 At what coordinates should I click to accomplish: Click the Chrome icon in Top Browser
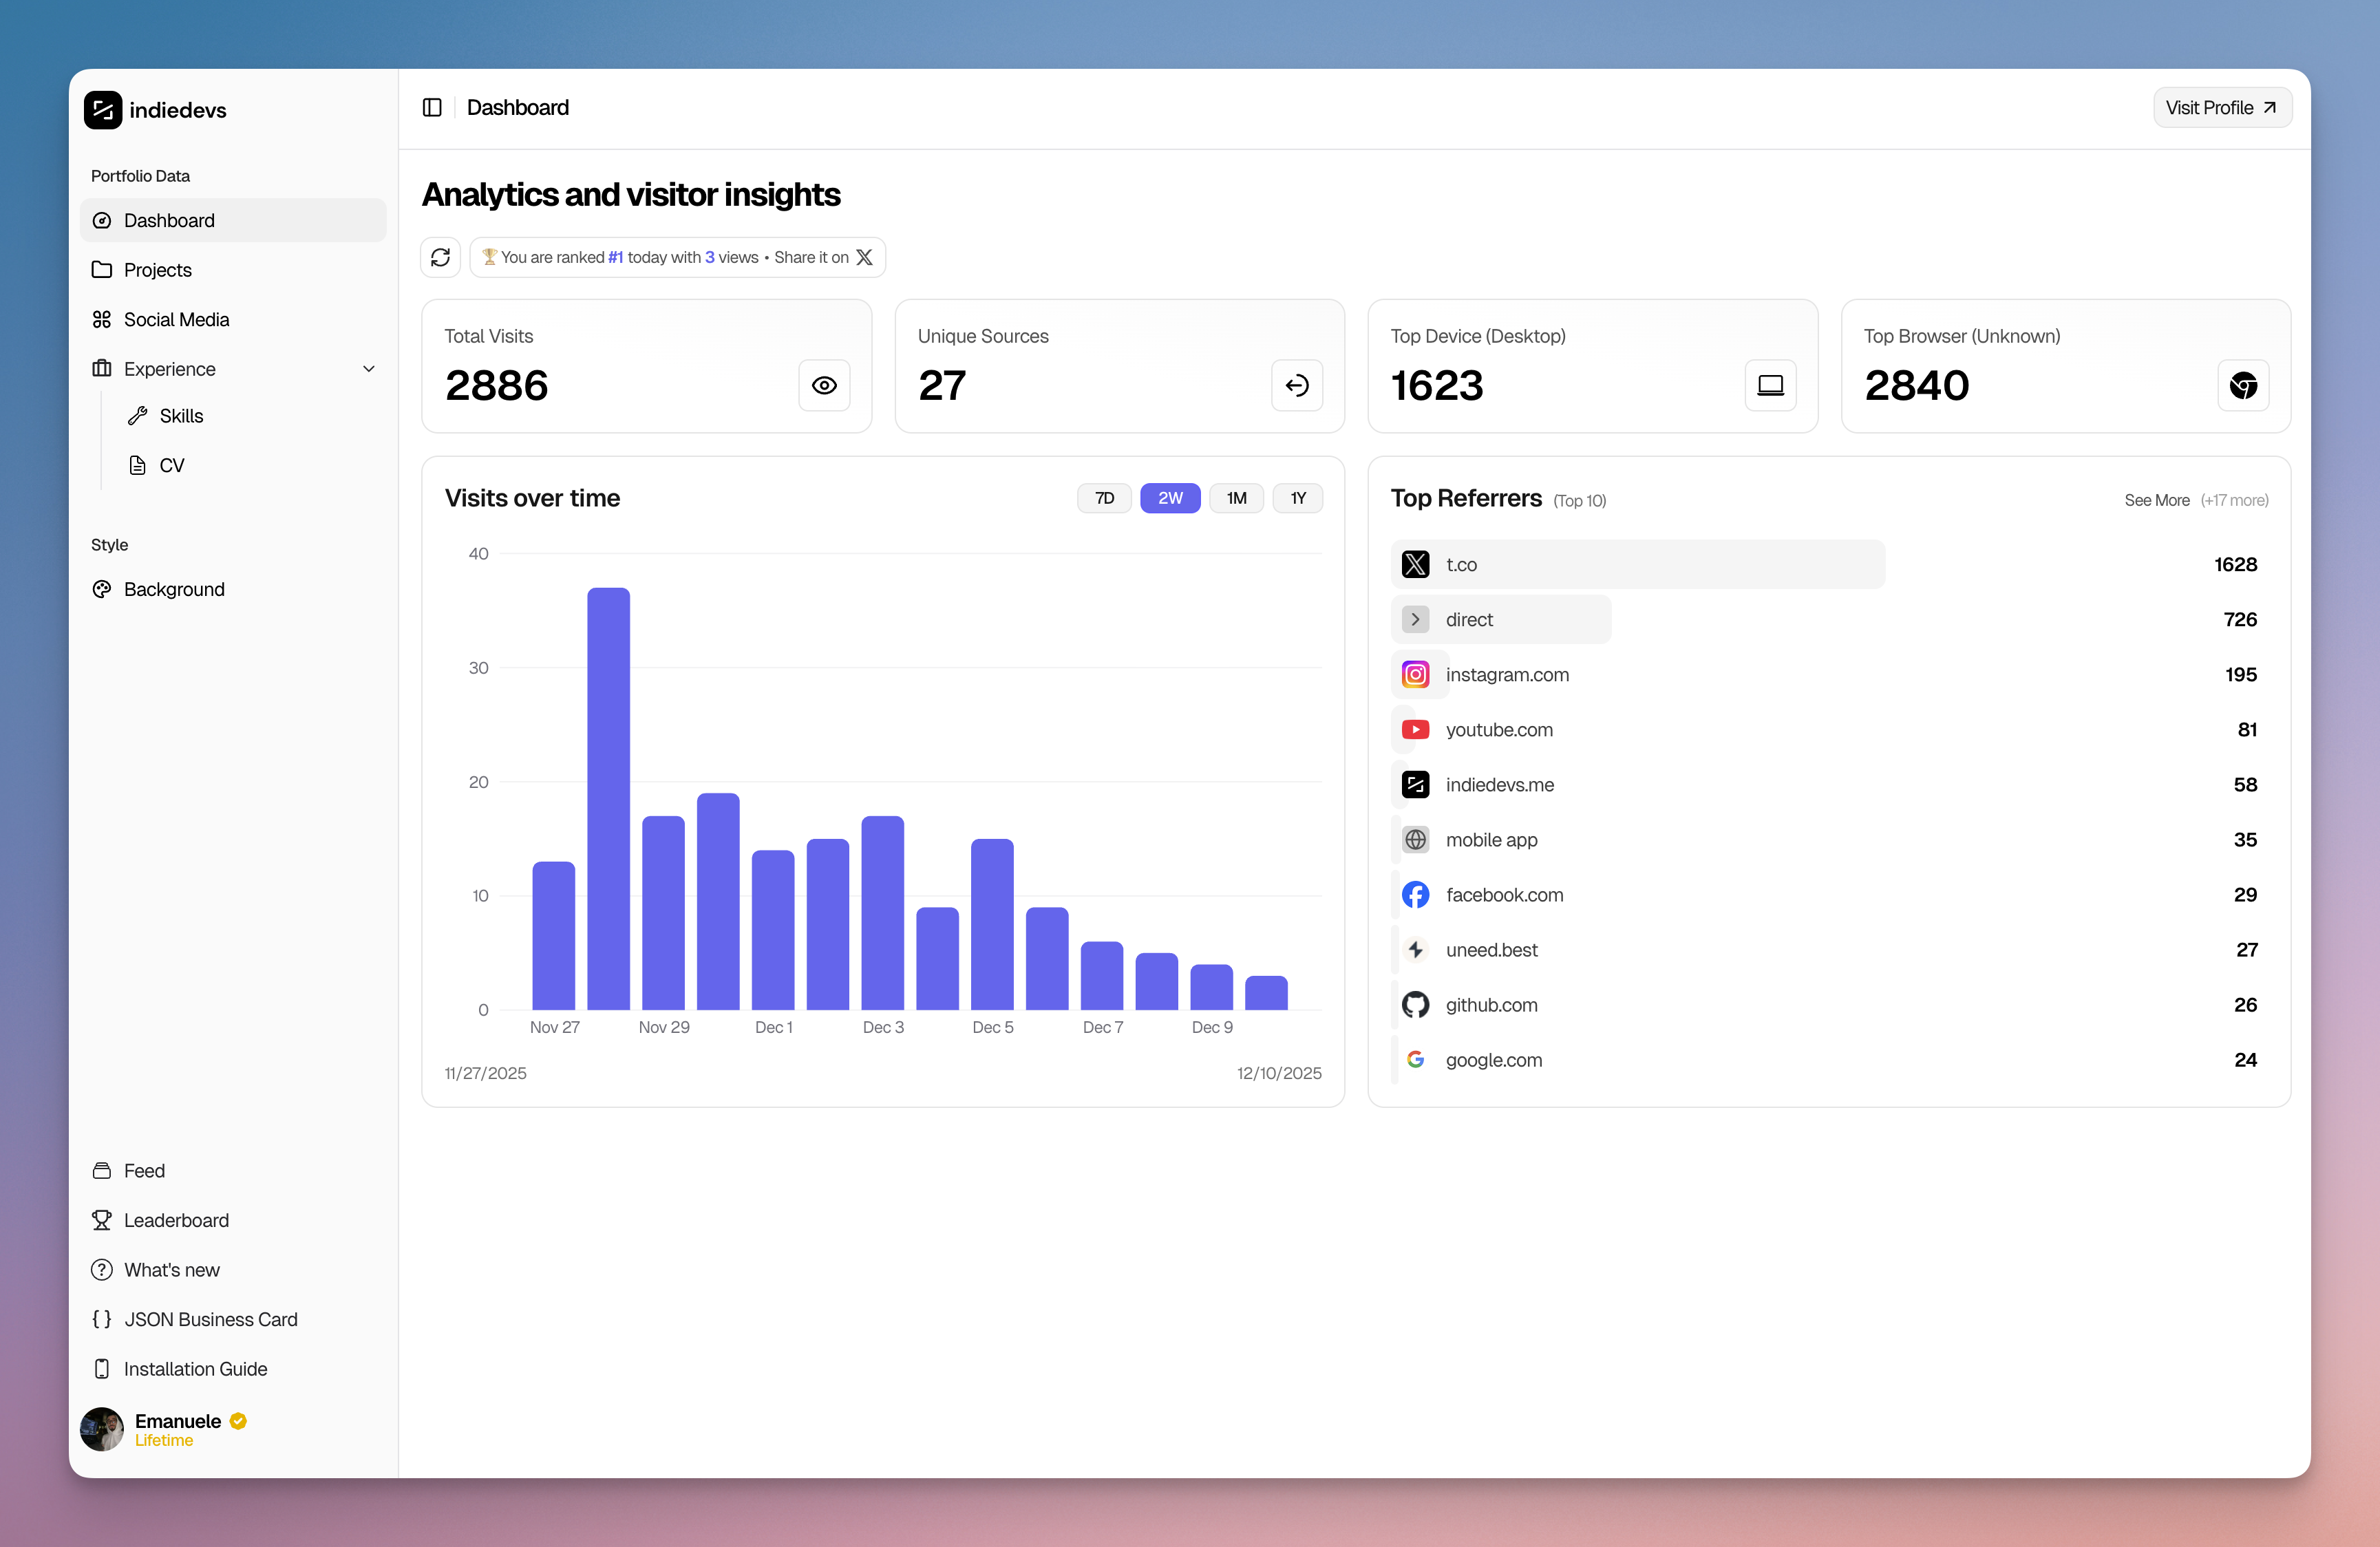coord(2243,385)
